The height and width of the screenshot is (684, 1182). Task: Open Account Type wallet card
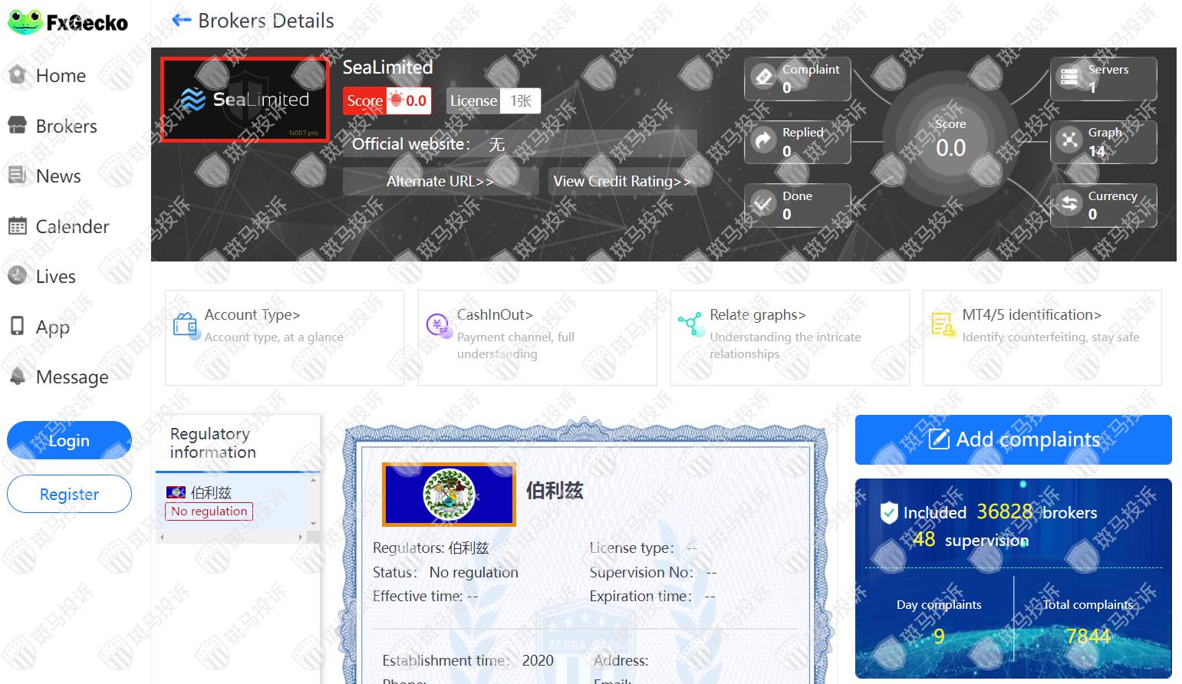[x=284, y=337]
